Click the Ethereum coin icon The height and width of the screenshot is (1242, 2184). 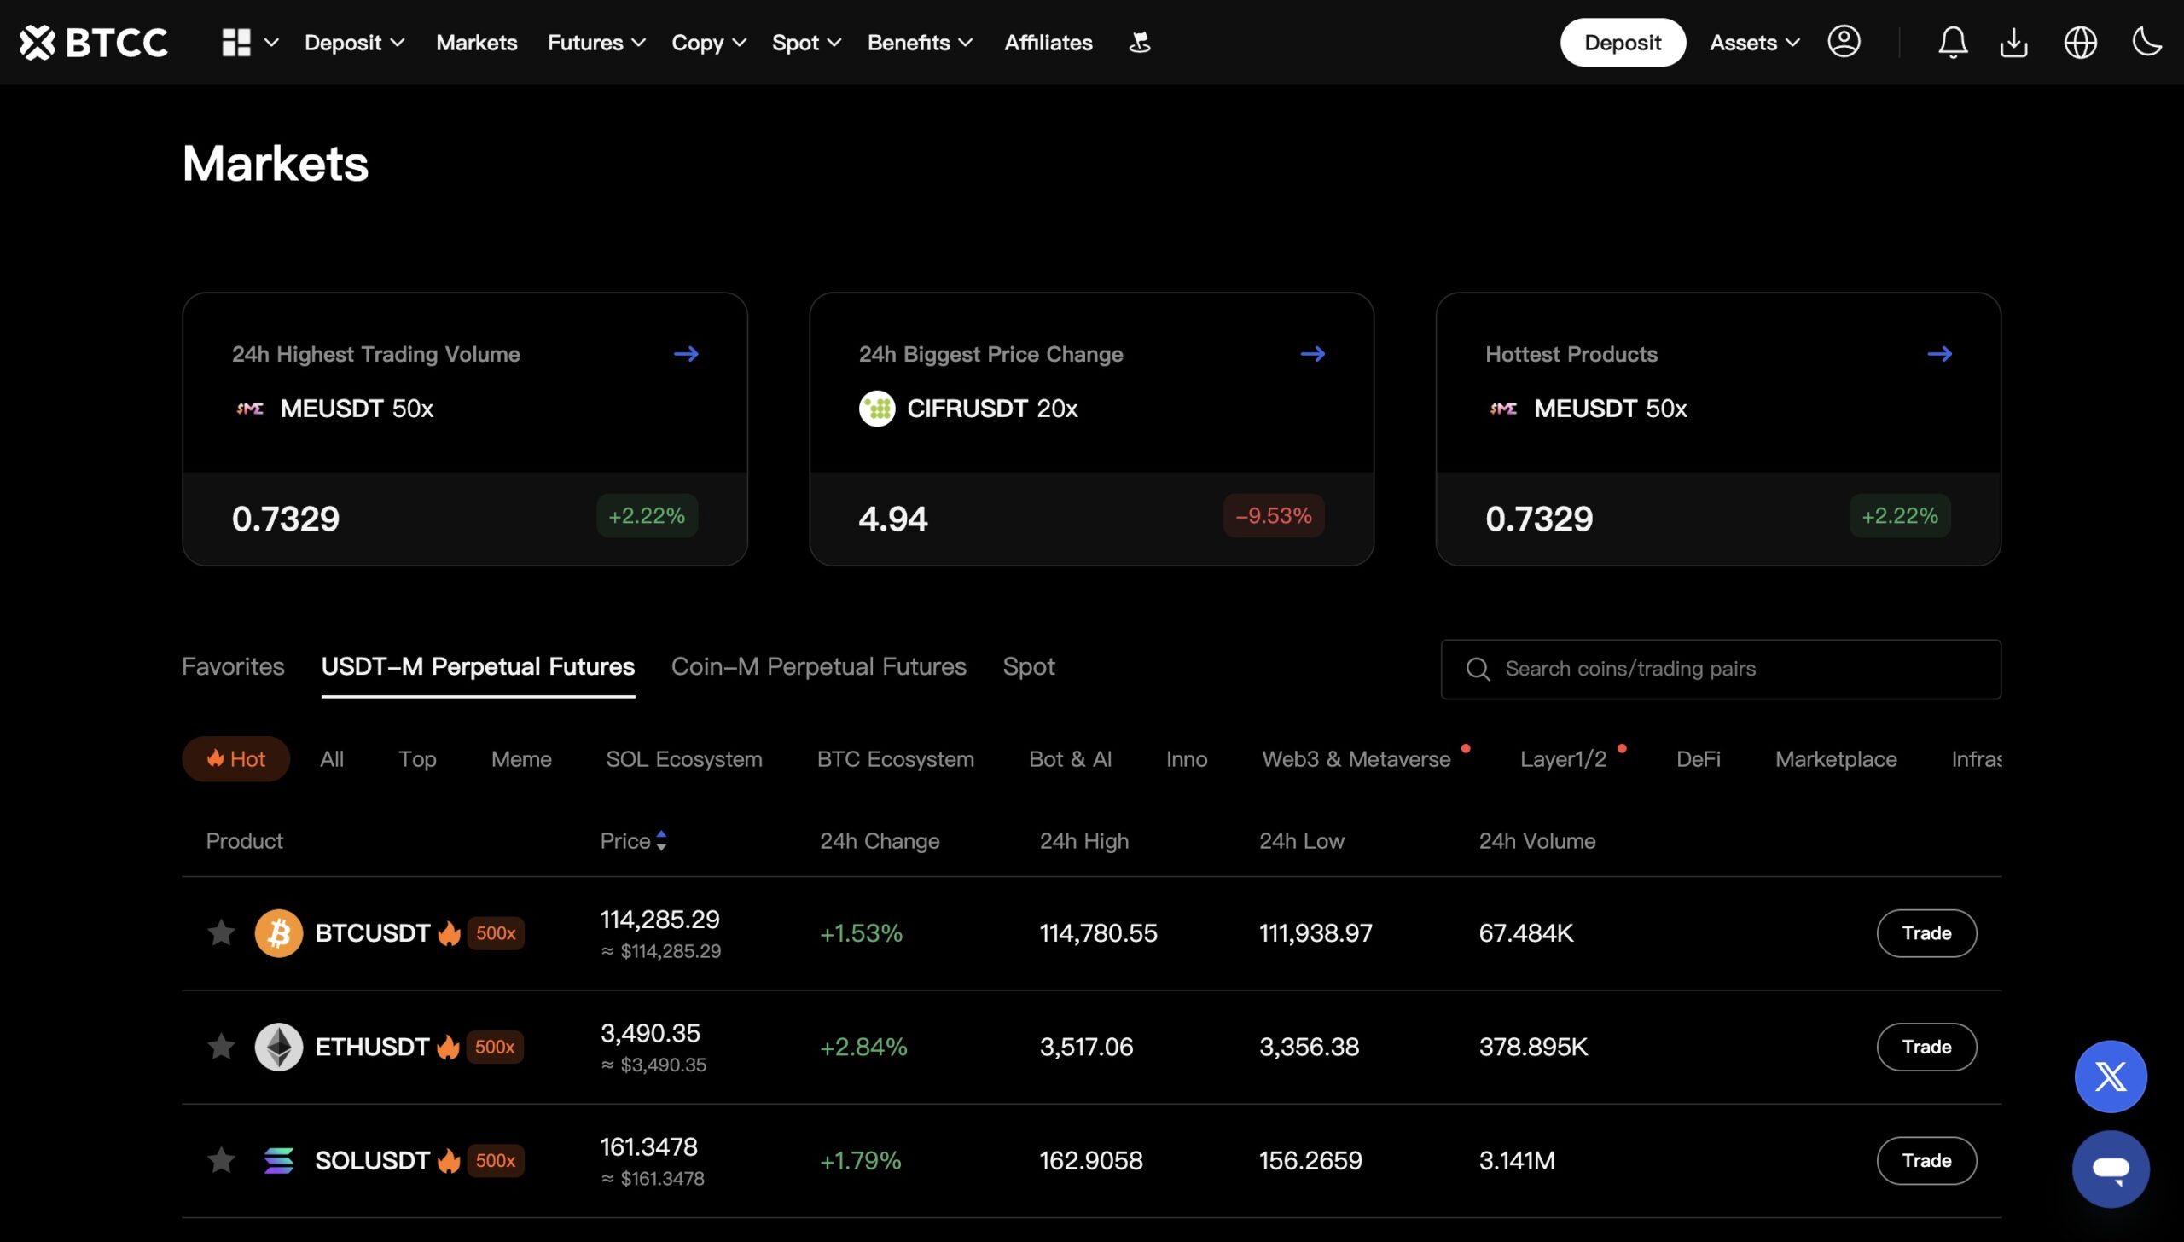coord(279,1047)
